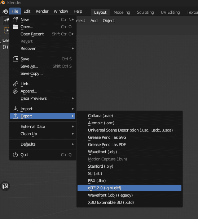Switch to the Sculpting workspace tab
Screen dimensions: 198x219
(145, 12)
